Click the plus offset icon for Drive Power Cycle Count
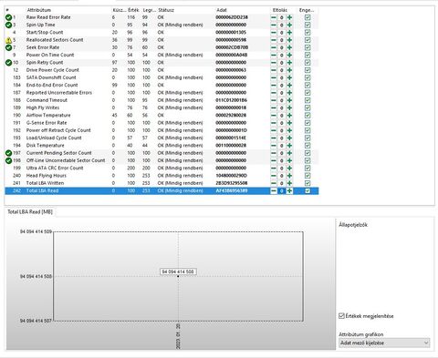 pyautogui.click(x=289, y=70)
